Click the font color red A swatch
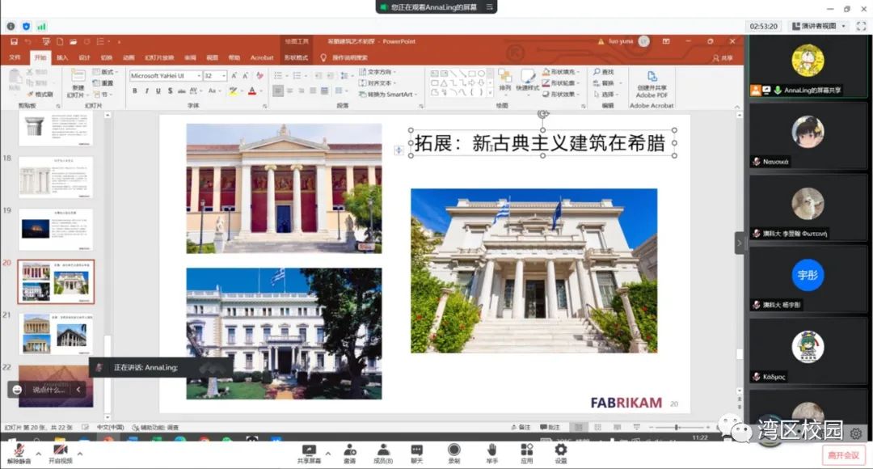 click(x=252, y=91)
